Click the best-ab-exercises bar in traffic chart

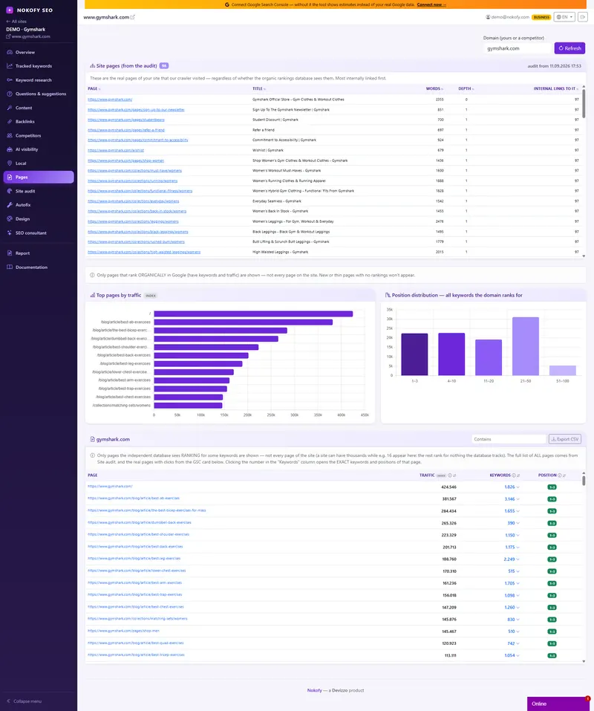(243, 322)
